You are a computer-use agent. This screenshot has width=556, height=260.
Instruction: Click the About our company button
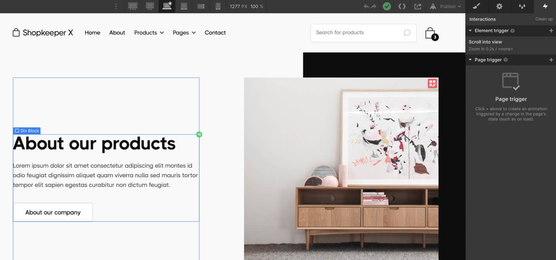point(53,212)
